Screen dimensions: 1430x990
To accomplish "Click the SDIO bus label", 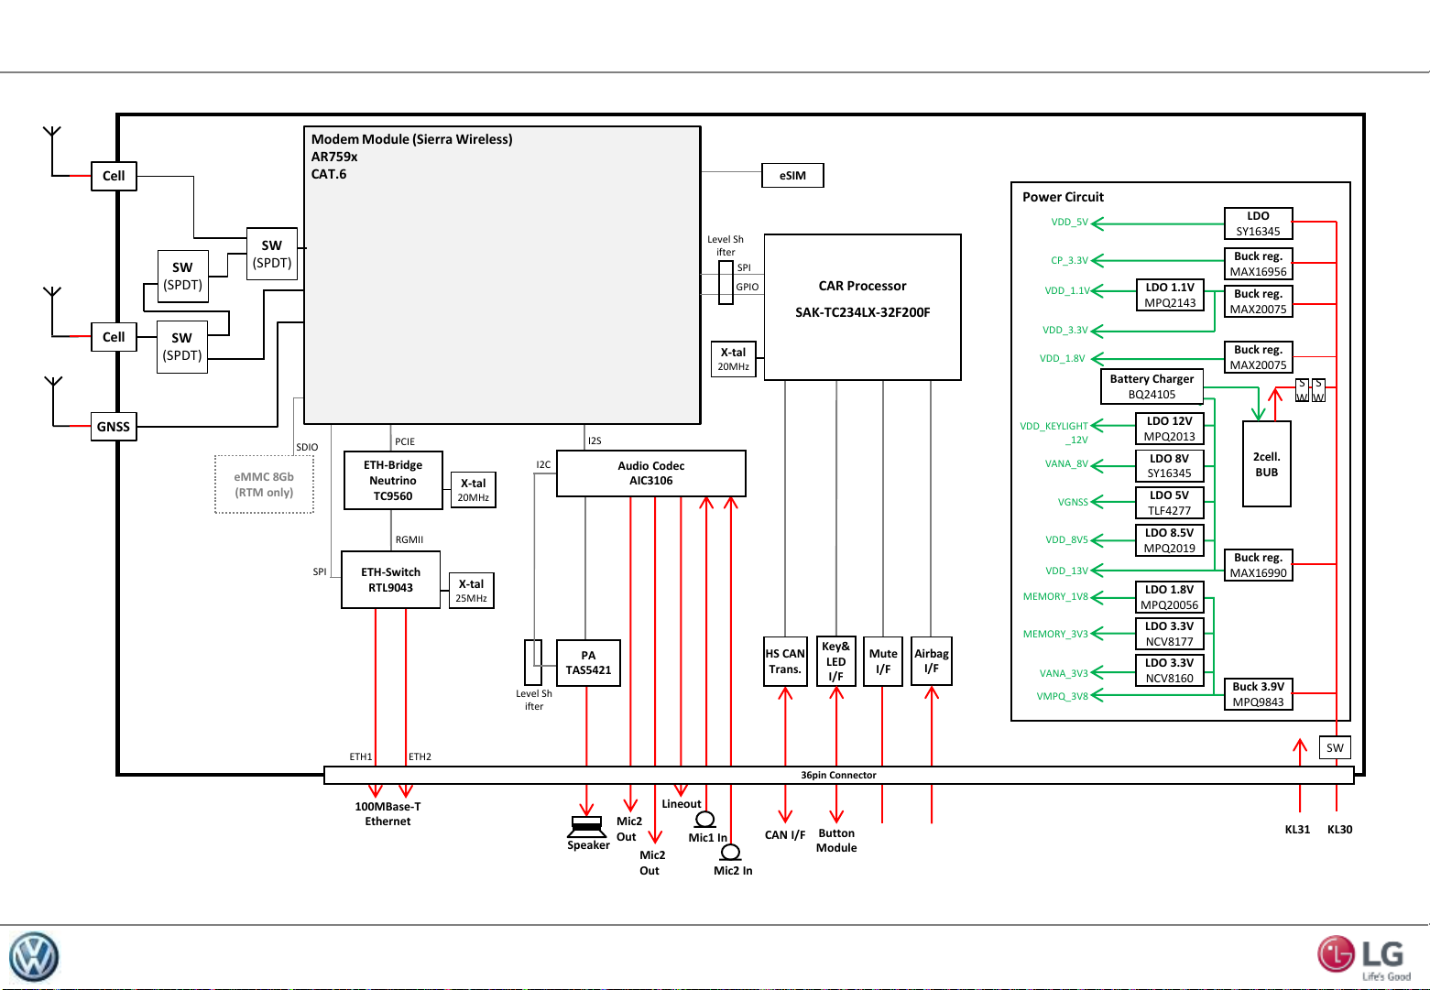I will [x=307, y=448].
